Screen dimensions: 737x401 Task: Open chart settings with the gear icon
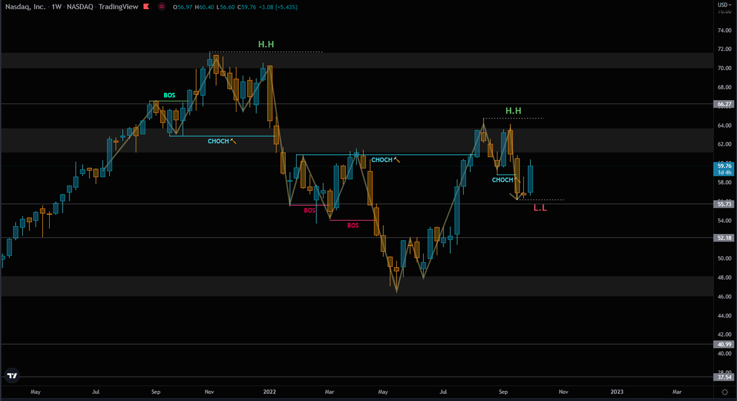[725, 391]
